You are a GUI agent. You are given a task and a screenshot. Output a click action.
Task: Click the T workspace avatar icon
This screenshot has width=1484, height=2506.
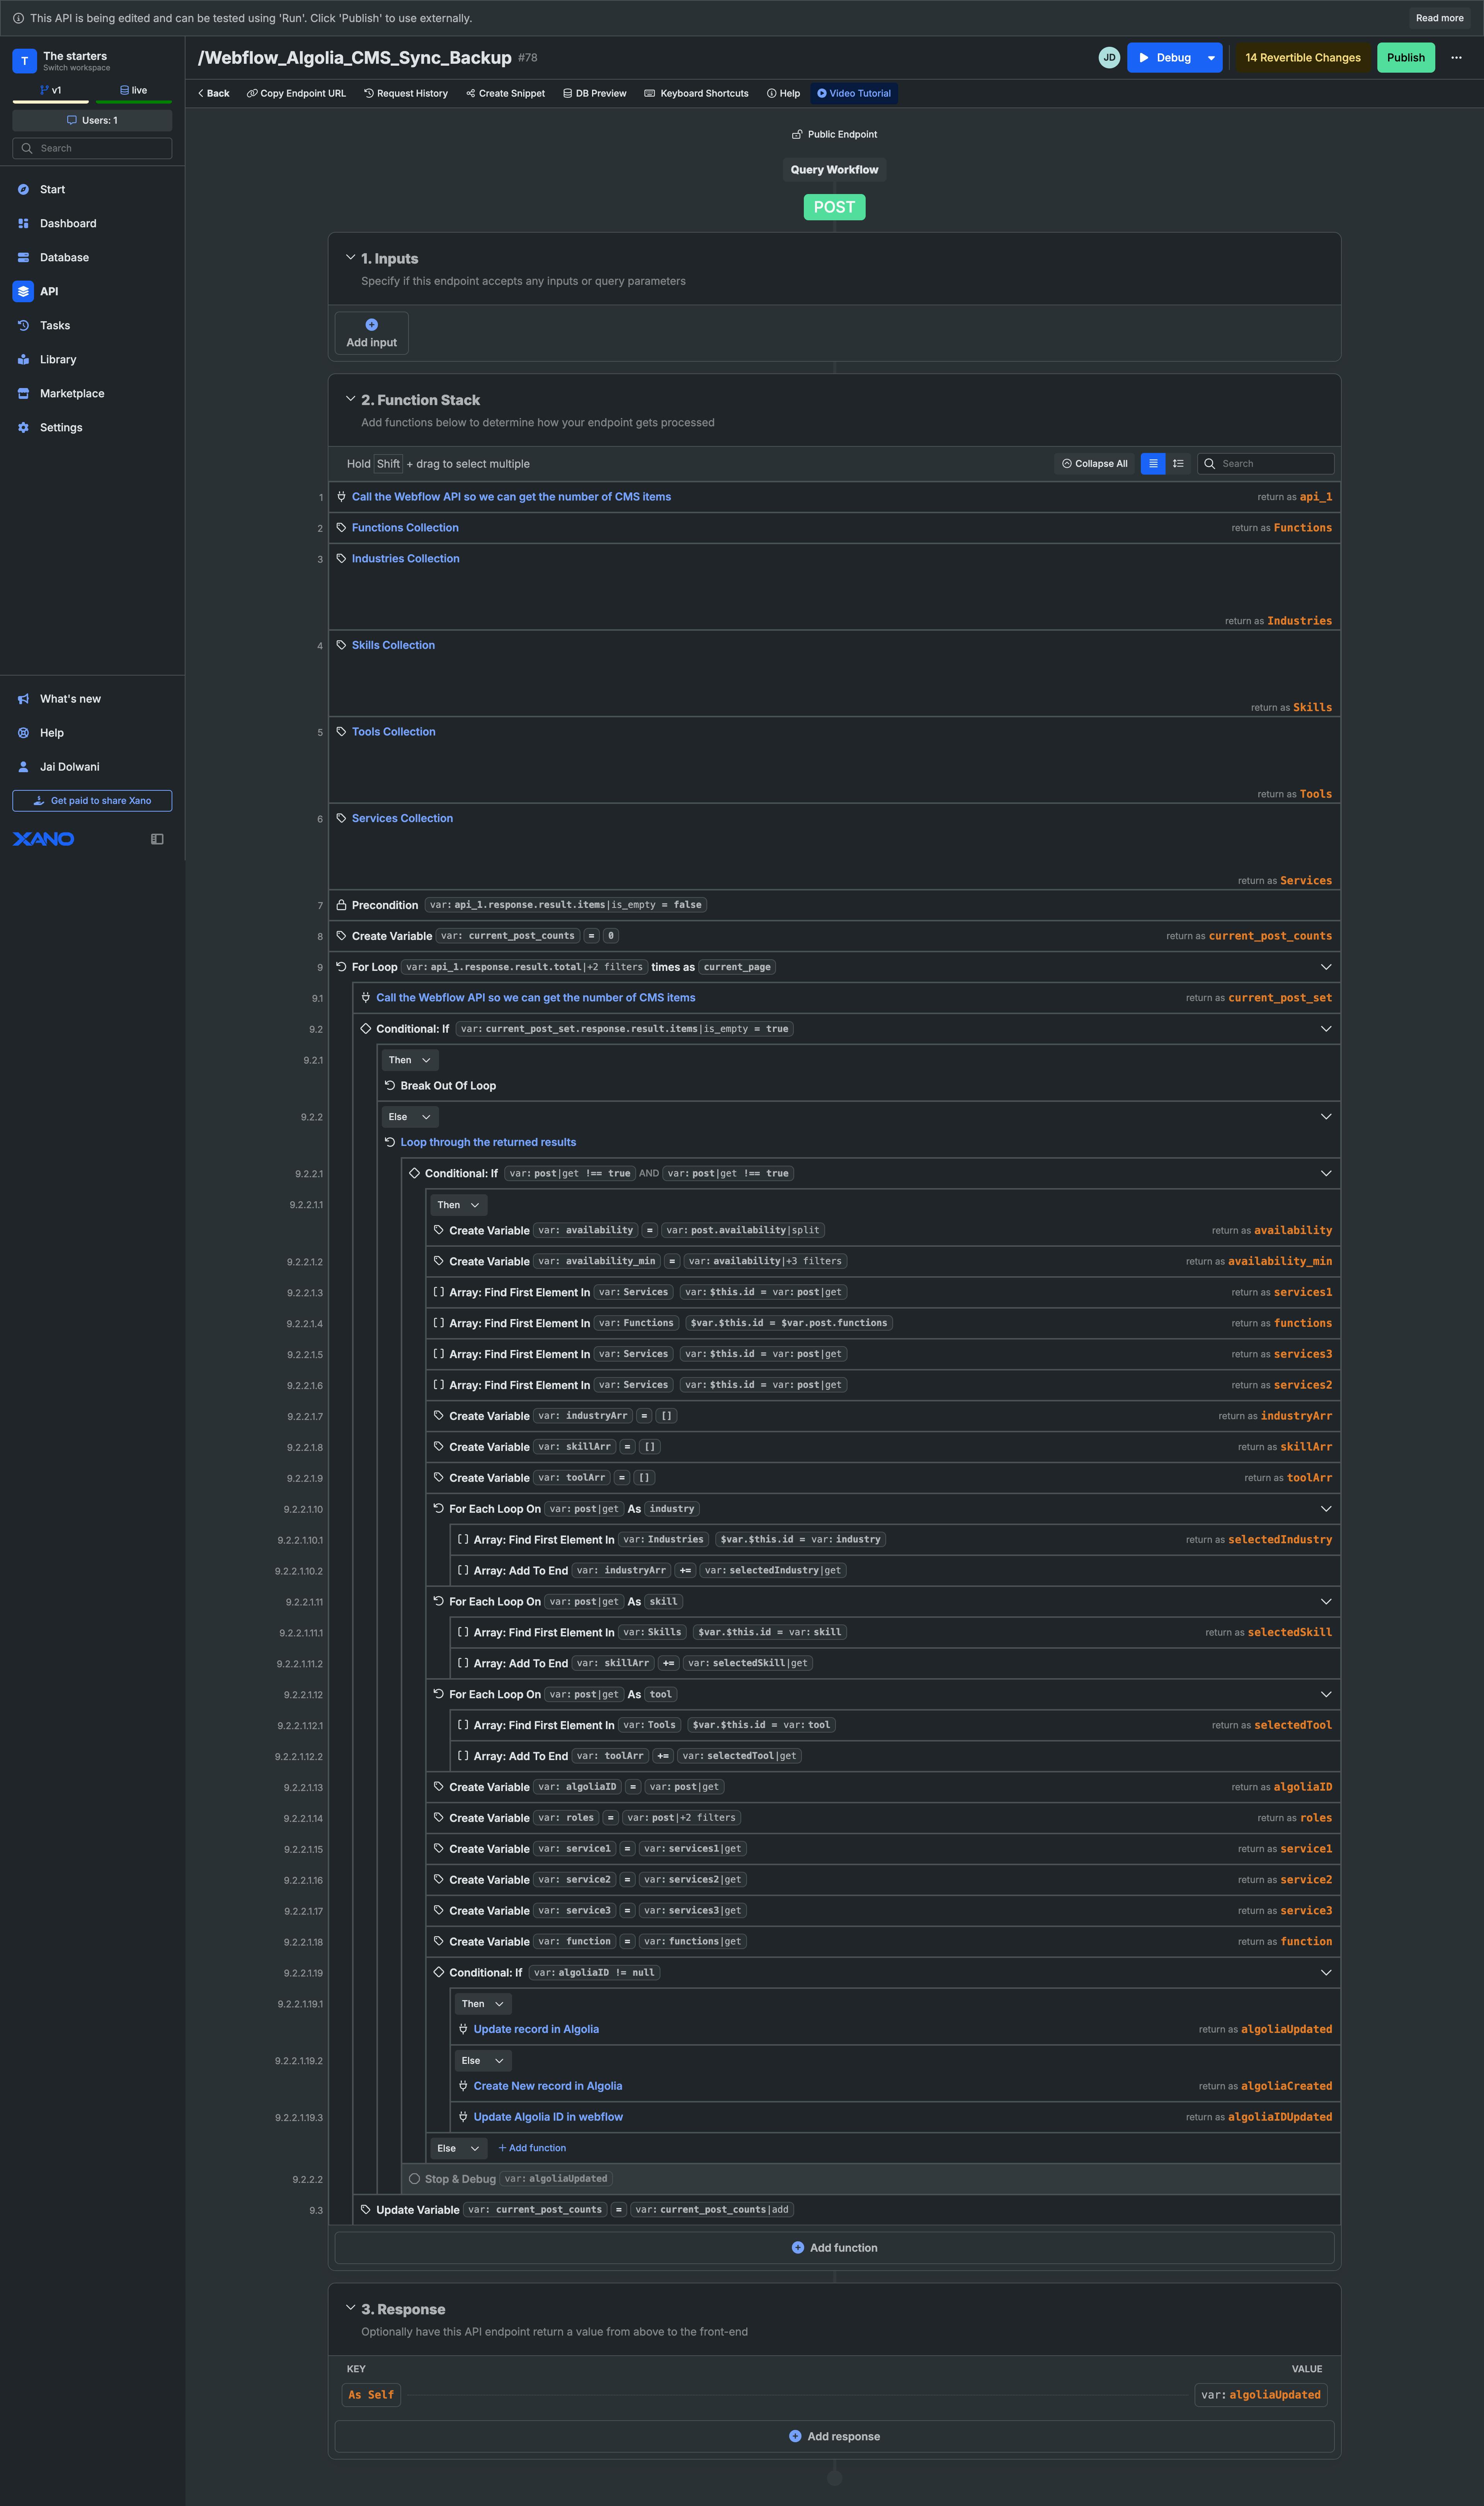click(24, 61)
